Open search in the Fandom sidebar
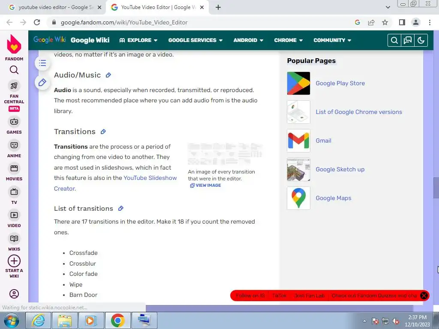The image size is (439, 329). point(14,70)
